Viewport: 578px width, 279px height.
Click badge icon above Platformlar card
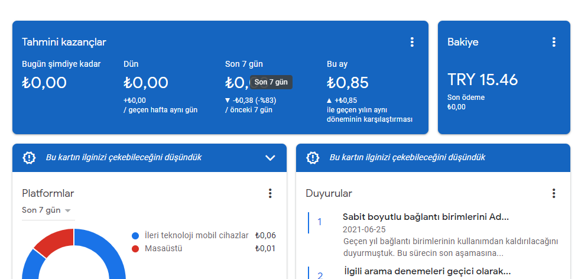click(29, 158)
